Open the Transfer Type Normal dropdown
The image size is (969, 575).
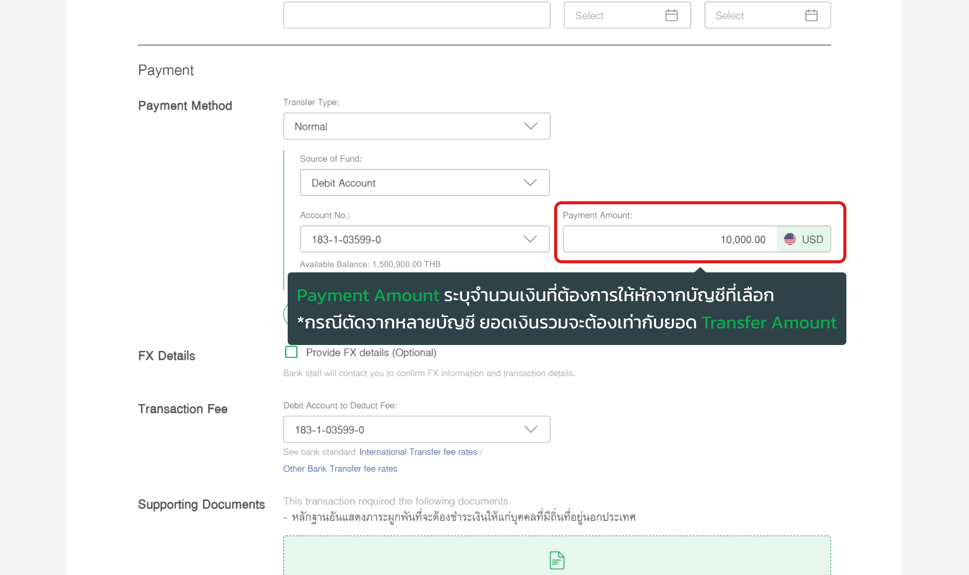[x=417, y=126]
